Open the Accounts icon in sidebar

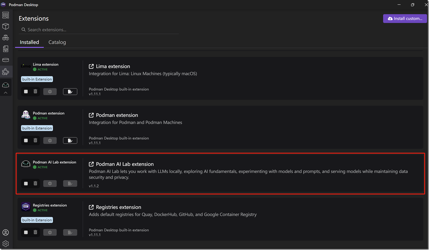click(5, 232)
